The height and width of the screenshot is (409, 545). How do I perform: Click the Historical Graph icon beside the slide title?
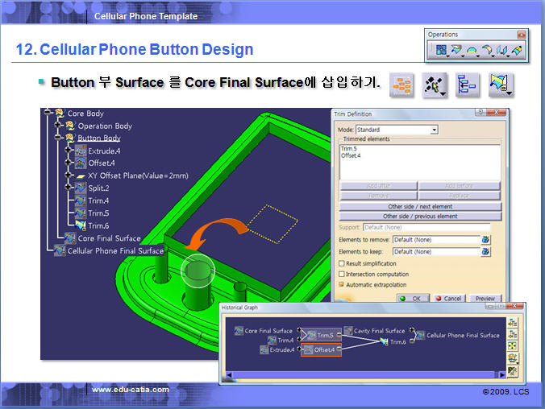(401, 85)
